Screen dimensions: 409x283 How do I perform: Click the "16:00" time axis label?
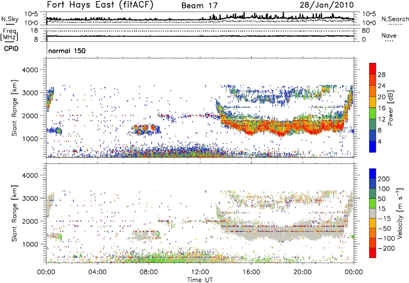coord(251,272)
